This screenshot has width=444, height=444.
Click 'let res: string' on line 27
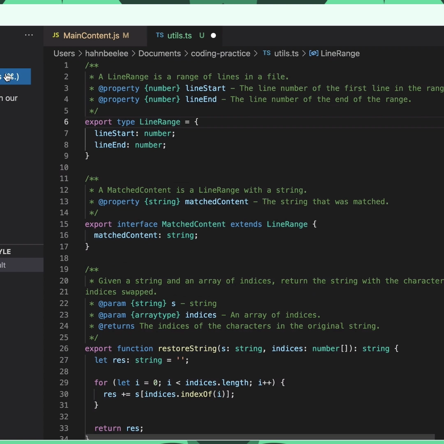[x=127, y=360]
